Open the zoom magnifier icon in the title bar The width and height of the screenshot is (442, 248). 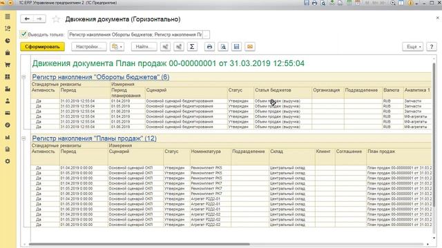[x=393, y=3]
